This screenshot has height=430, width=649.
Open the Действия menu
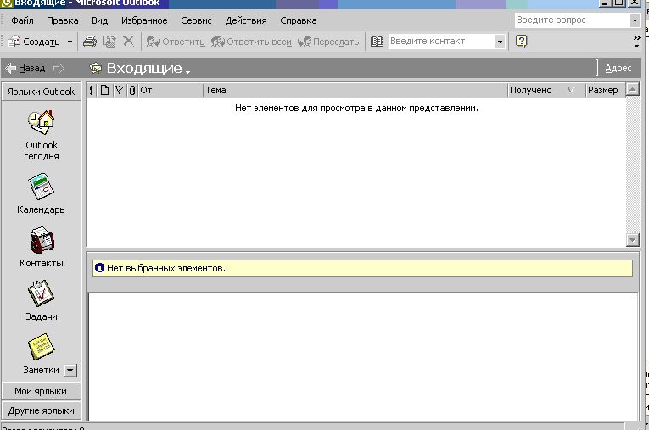click(x=246, y=20)
